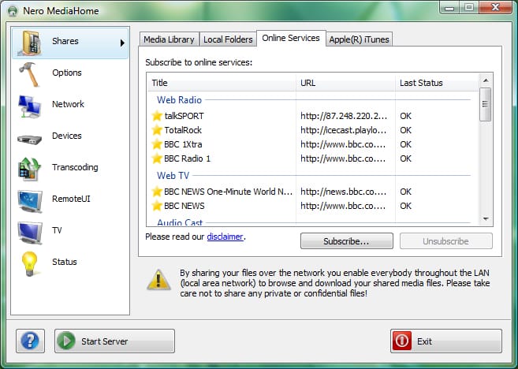The image size is (518, 369).
Task: Collapse the Web TV group header
Action: (x=173, y=175)
